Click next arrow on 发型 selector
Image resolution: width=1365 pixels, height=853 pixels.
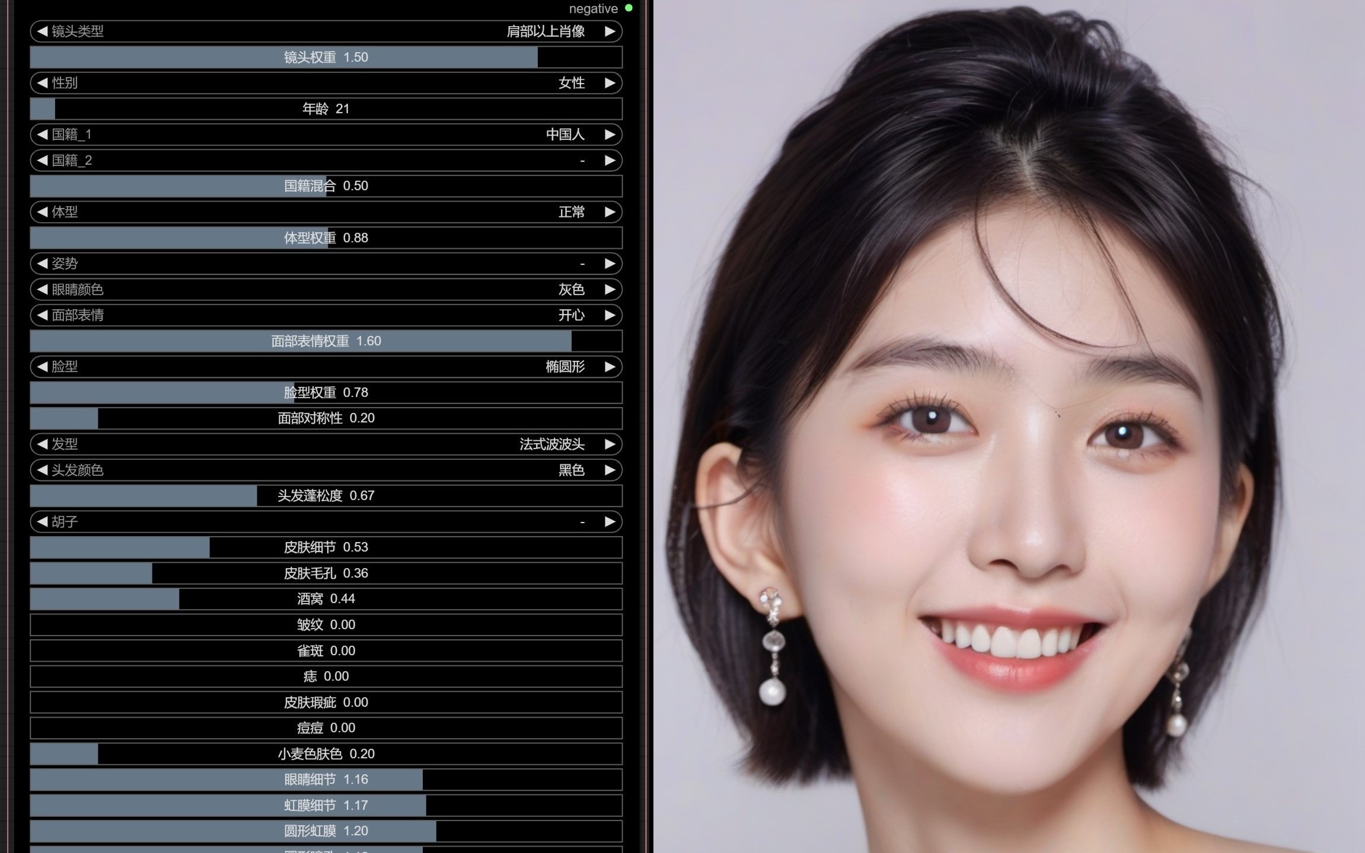610,444
